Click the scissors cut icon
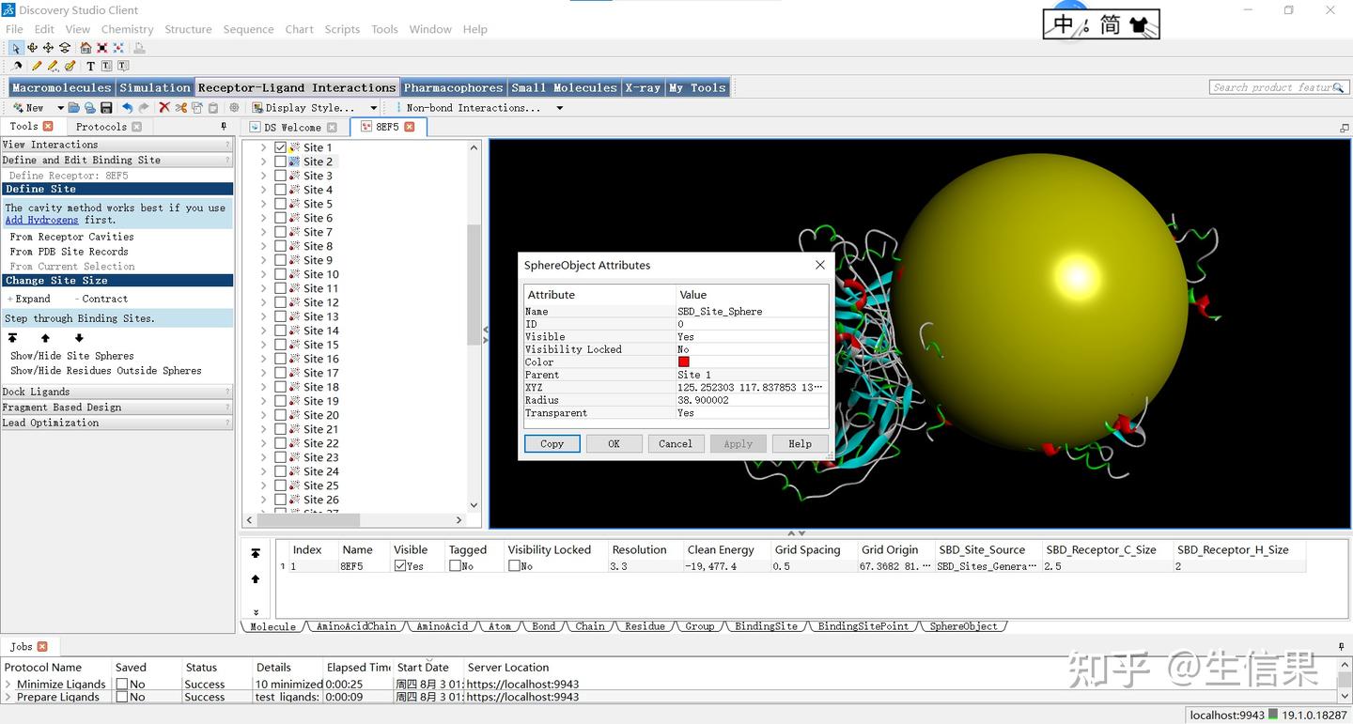The height and width of the screenshot is (724, 1353). [x=180, y=108]
